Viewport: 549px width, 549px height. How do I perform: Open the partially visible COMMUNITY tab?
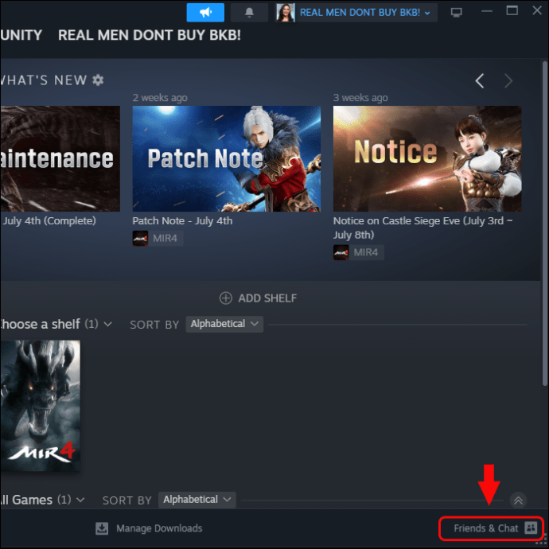pos(21,35)
